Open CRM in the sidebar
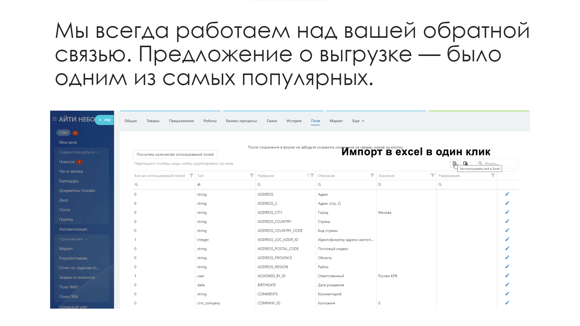 pyautogui.click(x=63, y=133)
